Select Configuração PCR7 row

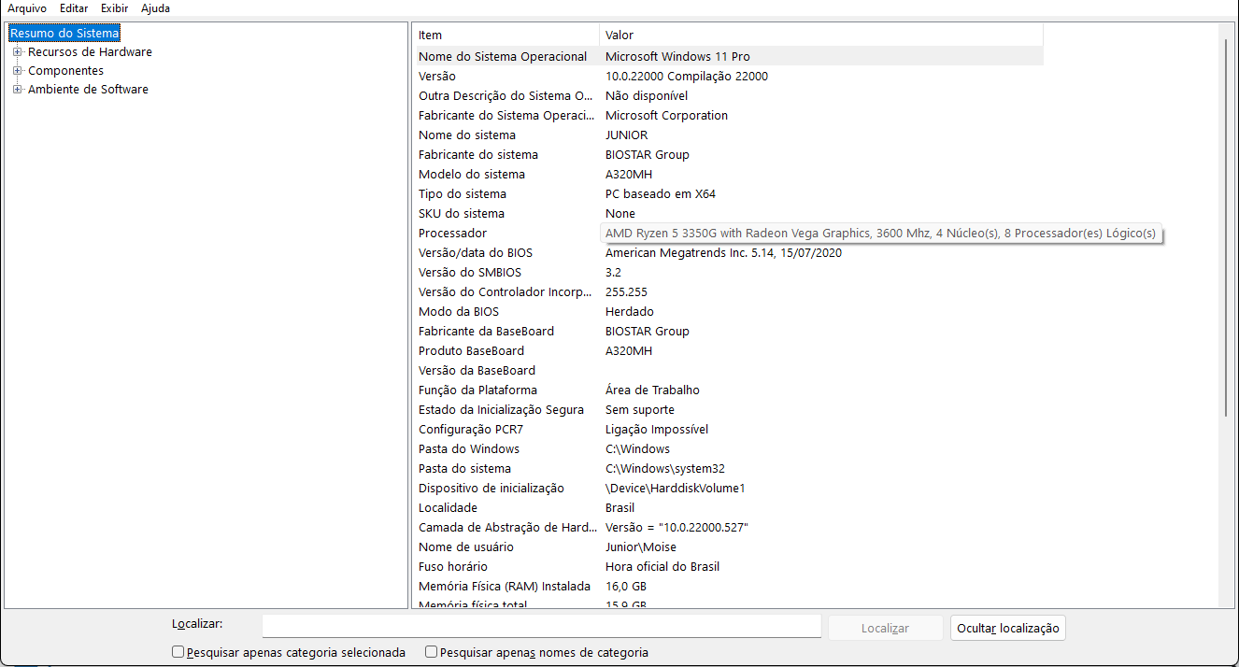(x=729, y=429)
